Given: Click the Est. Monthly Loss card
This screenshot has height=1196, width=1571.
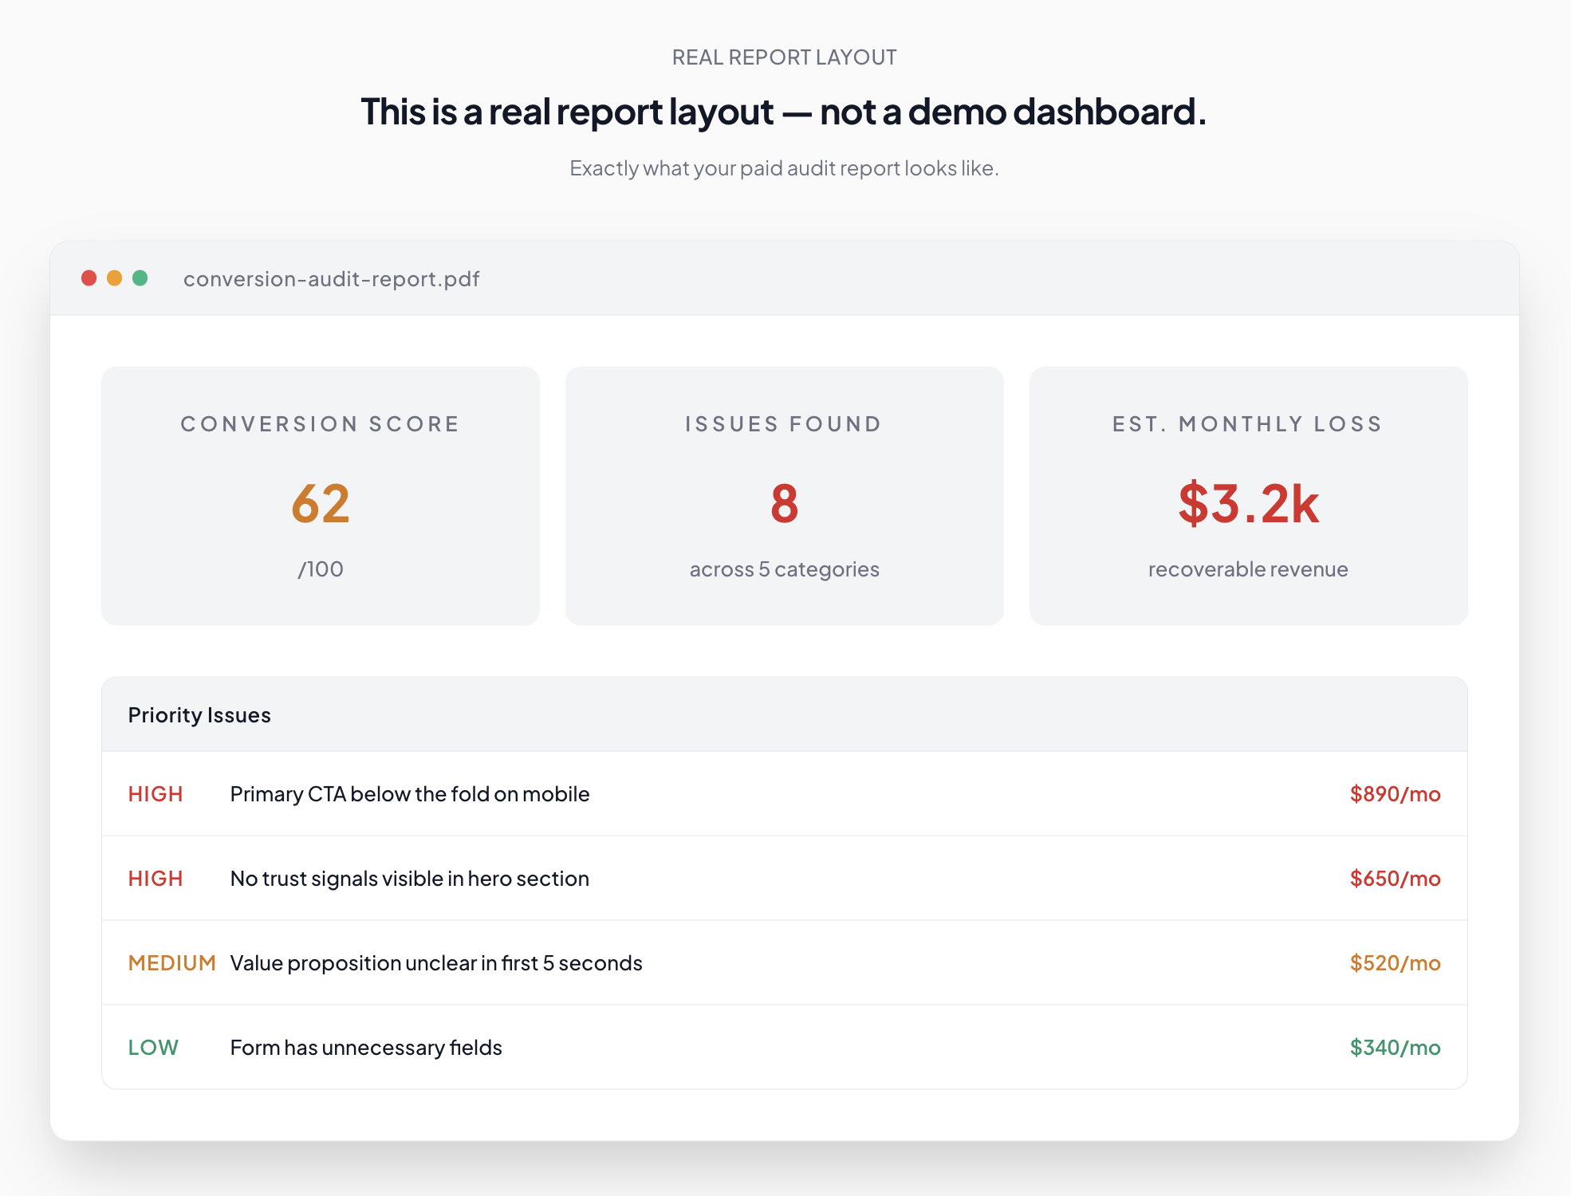Looking at the screenshot, I should coord(1246,496).
